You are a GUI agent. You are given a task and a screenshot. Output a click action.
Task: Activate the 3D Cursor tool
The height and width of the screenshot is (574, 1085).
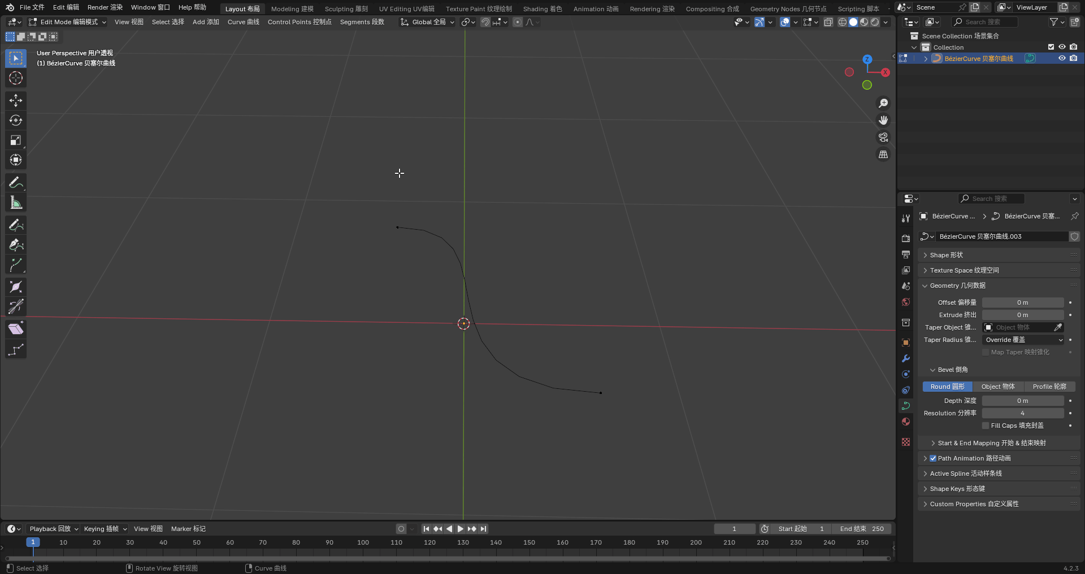(16, 78)
